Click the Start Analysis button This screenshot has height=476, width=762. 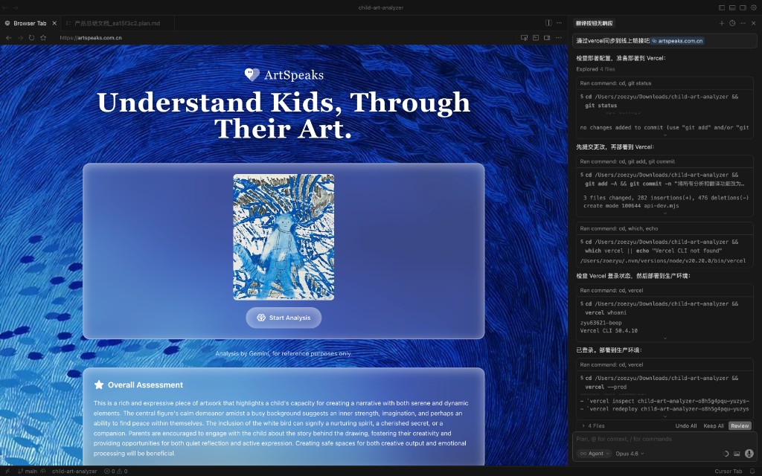click(x=284, y=318)
